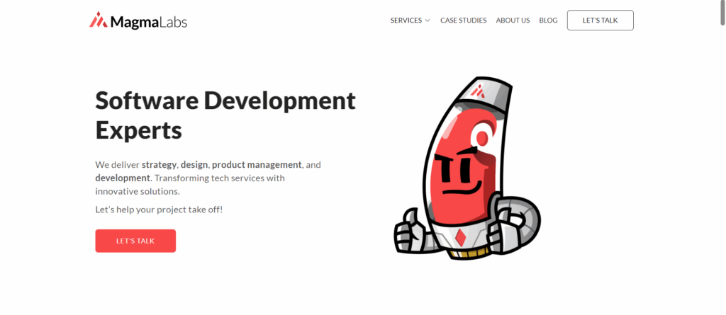Expand the Services dropdown chevron
This screenshot has width=726, height=315.
(x=428, y=21)
